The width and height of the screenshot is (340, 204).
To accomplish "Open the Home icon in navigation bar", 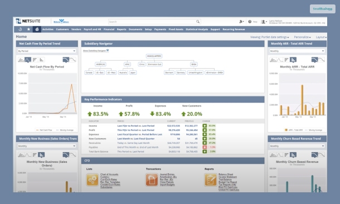I will pos(37,30).
